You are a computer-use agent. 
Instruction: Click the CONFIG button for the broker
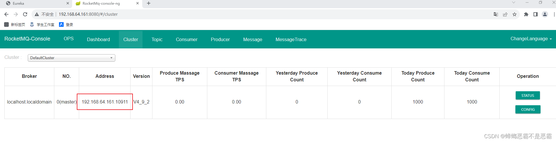click(528, 109)
